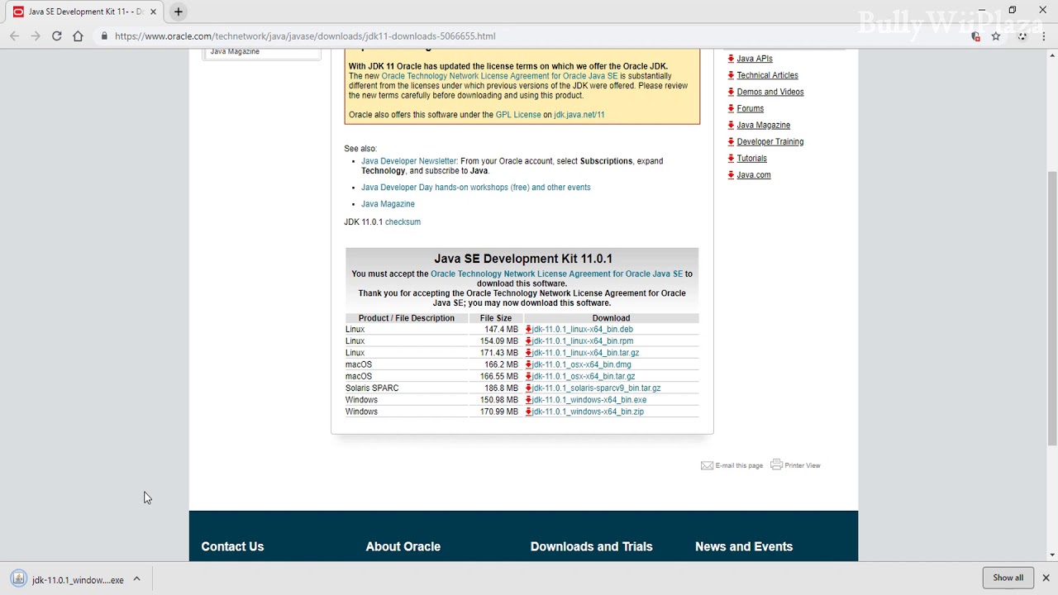
Task: Click the page vertical scrollbar
Action: tap(1052, 307)
